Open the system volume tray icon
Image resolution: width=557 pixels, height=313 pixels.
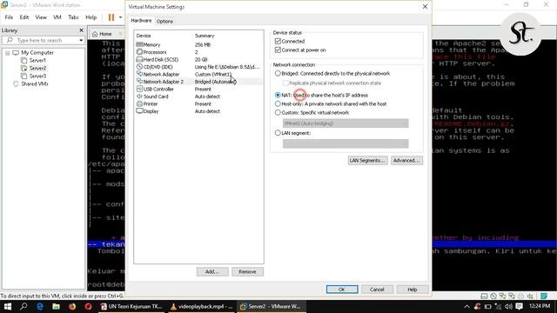[x=508, y=306]
